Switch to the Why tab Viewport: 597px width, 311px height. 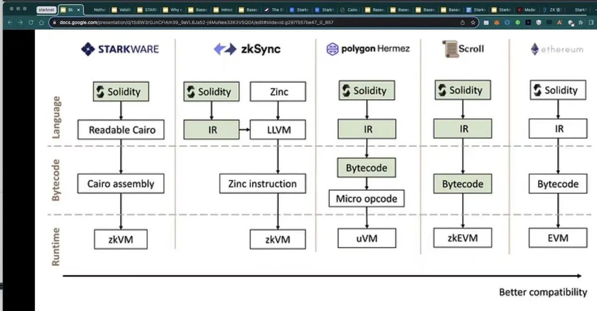tap(174, 9)
